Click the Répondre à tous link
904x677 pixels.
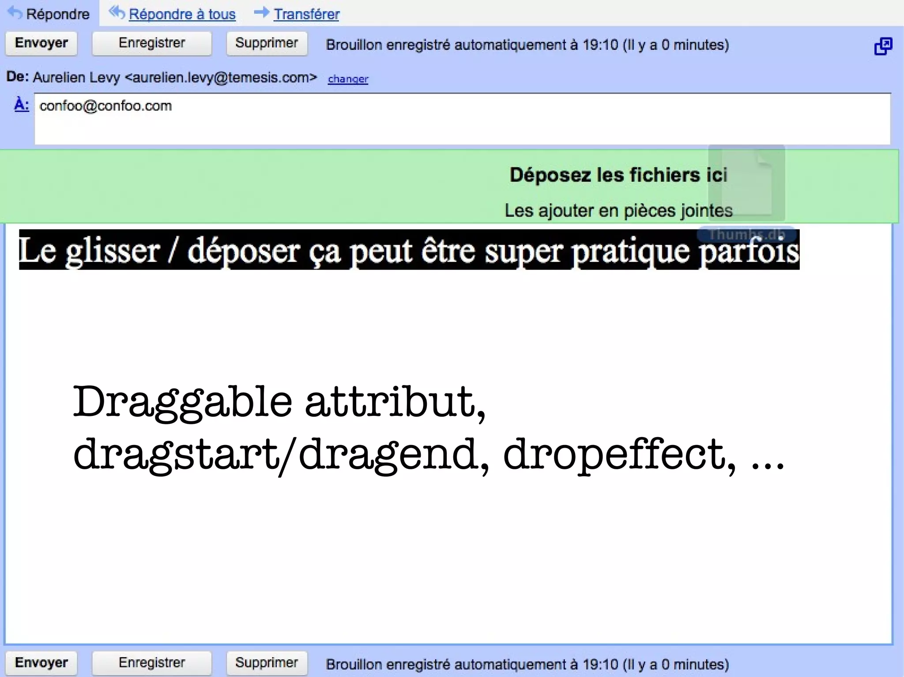click(x=182, y=14)
